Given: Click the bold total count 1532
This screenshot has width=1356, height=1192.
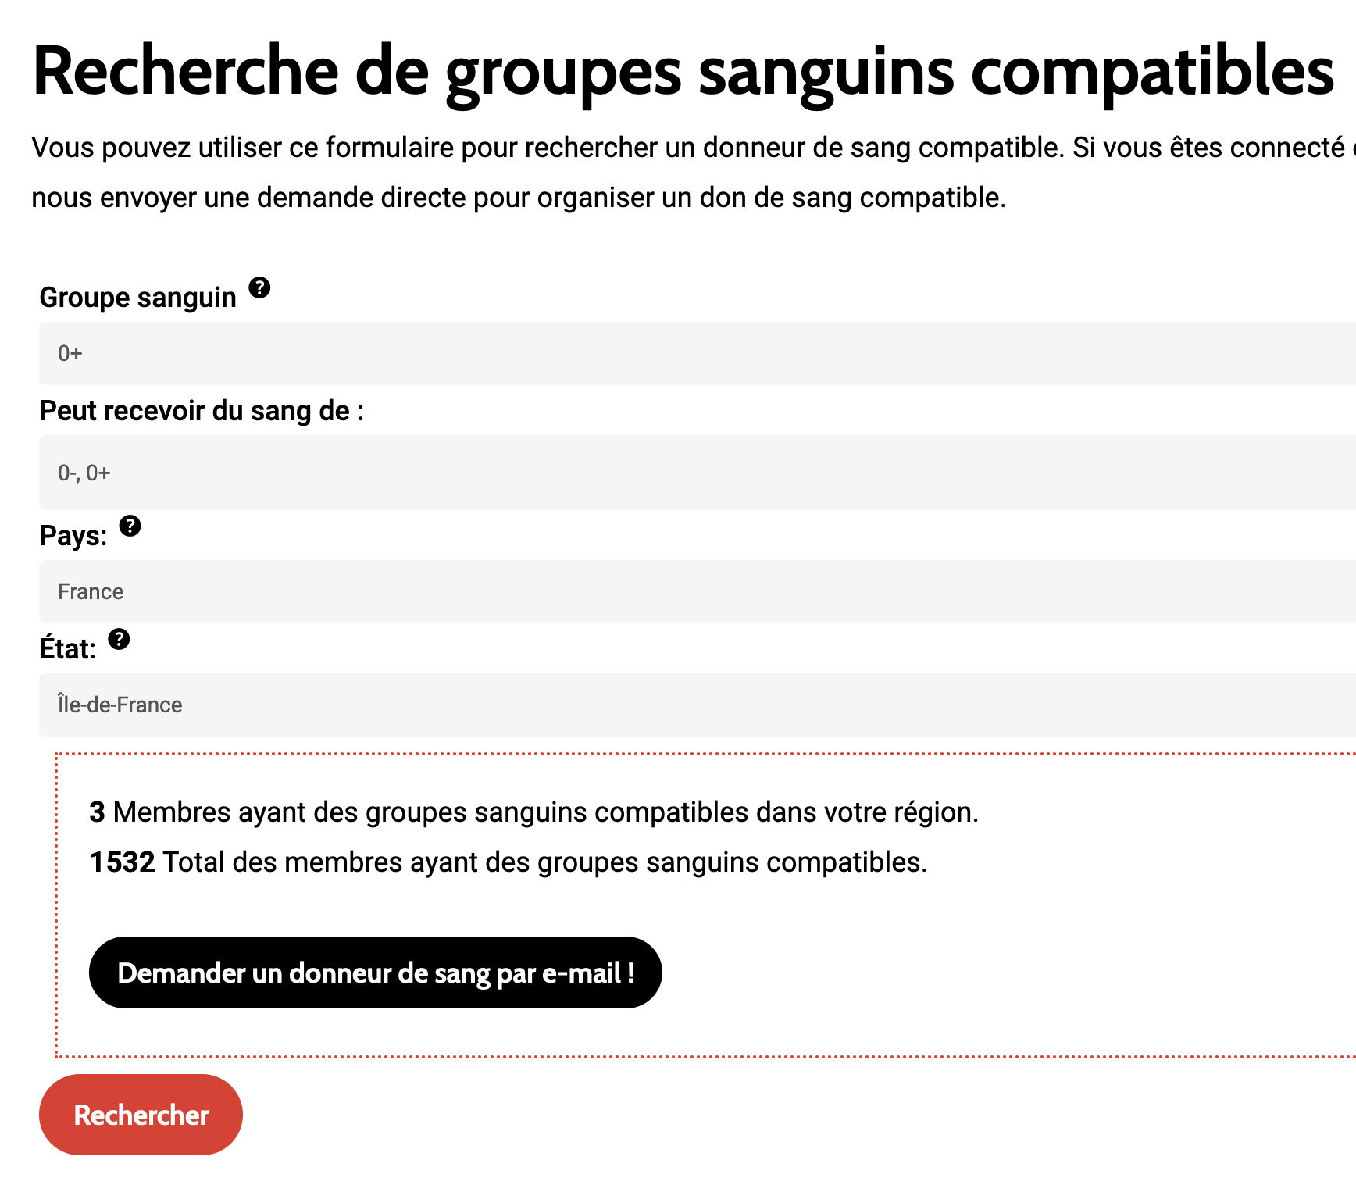Looking at the screenshot, I should pyautogui.click(x=122, y=862).
